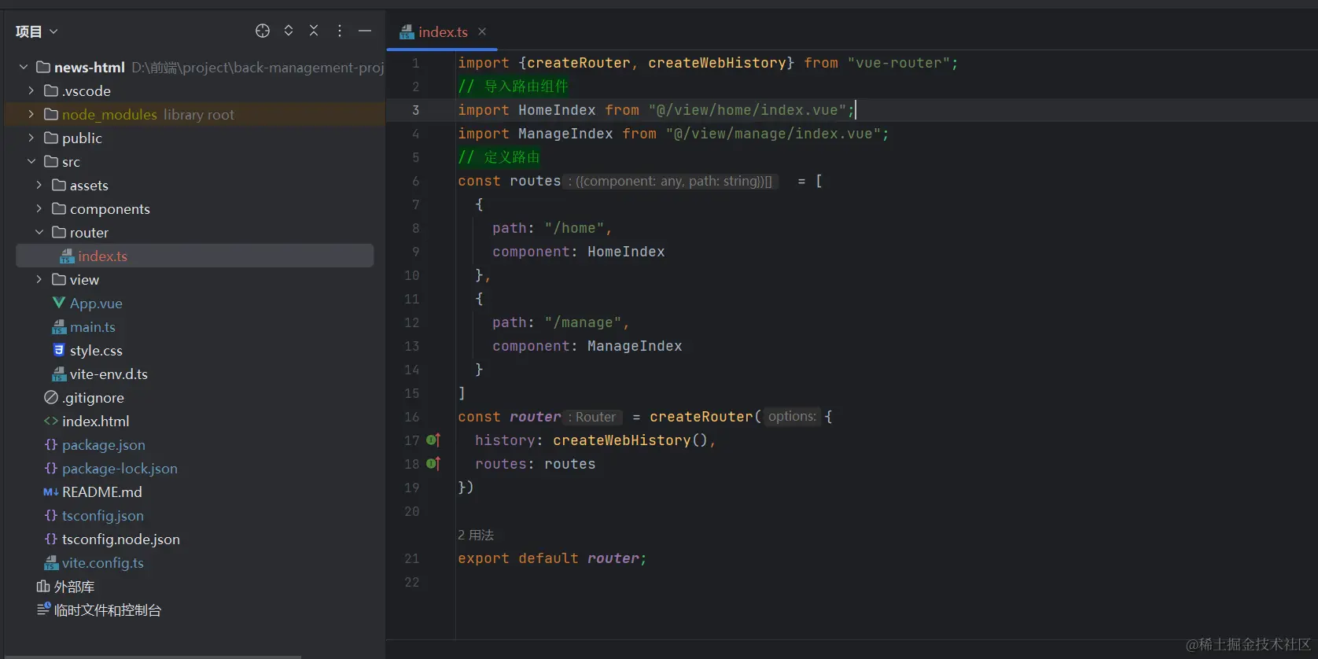Click the locate opened file crosshair icon
This screenshot has width=1318, height=659.
263,31
